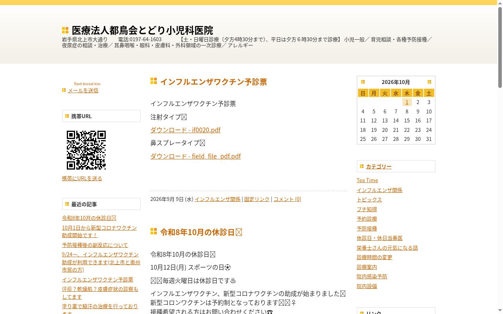This screenshot has height=314, width=503.
Task: Open 栄養士さんの元気になる話 category
Action: point(387,248)
